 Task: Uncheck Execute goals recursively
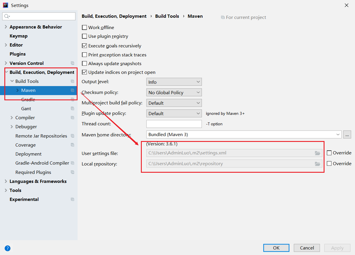[x=85, y=46]
